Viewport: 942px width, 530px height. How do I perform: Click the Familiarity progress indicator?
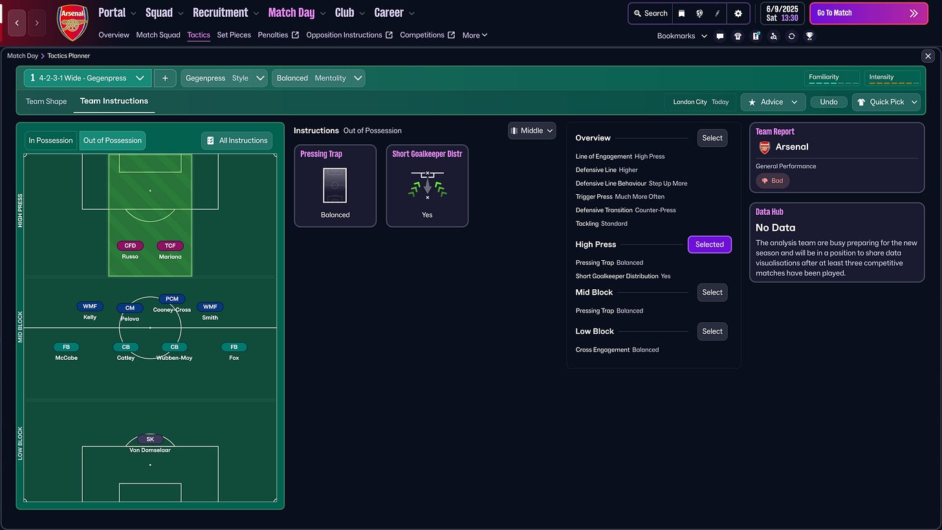(x=832, y=78)
